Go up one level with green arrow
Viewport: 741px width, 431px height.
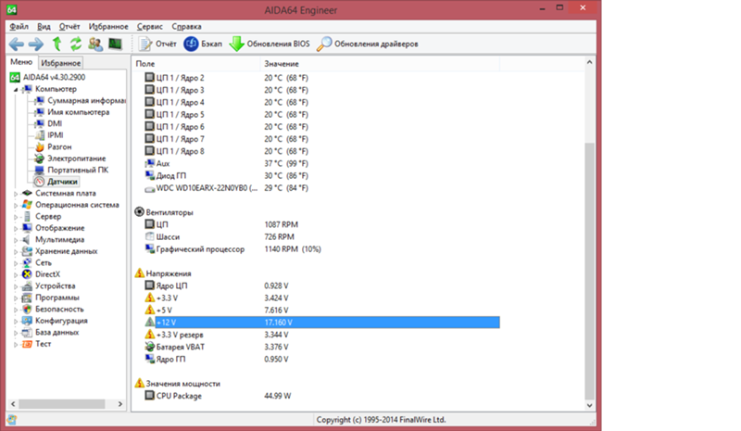tap(57, 44)
